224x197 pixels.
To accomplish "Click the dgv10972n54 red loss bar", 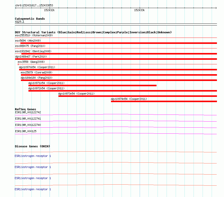I will (123, 91).
